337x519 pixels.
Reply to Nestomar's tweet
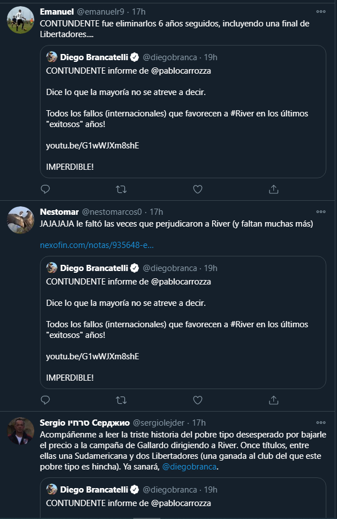tap(45, 400)
